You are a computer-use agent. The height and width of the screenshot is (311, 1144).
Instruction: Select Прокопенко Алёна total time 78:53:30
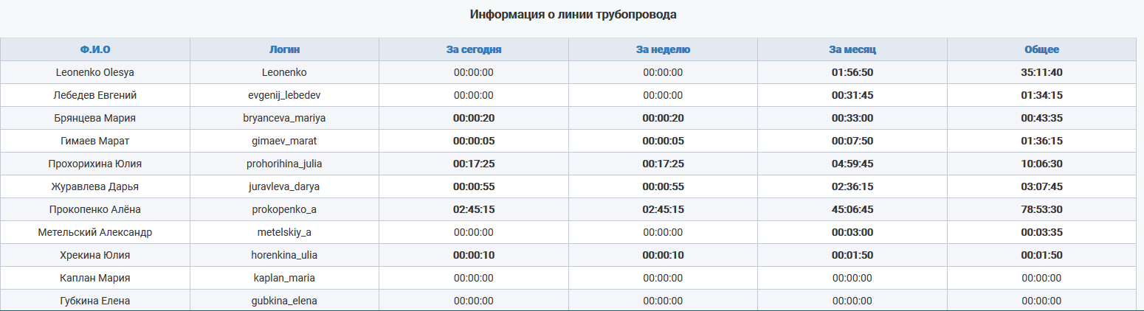(1041, 209)
